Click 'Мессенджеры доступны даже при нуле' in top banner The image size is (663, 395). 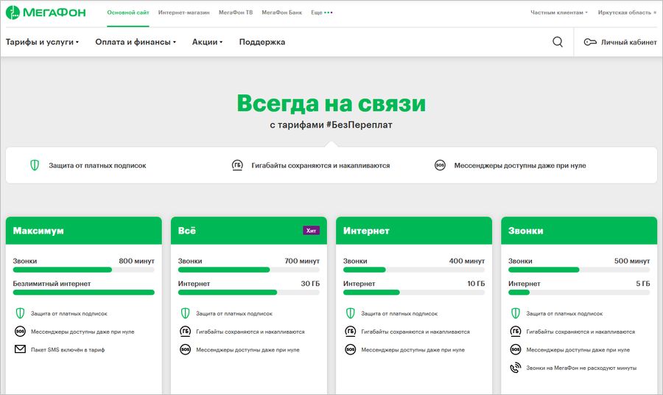click(x=520, y=165)
